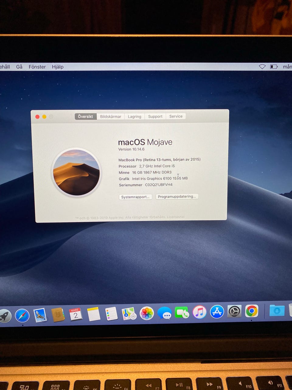
Task: Switch to the Bildskärmar tab
Action: click(x=111, y=116)
